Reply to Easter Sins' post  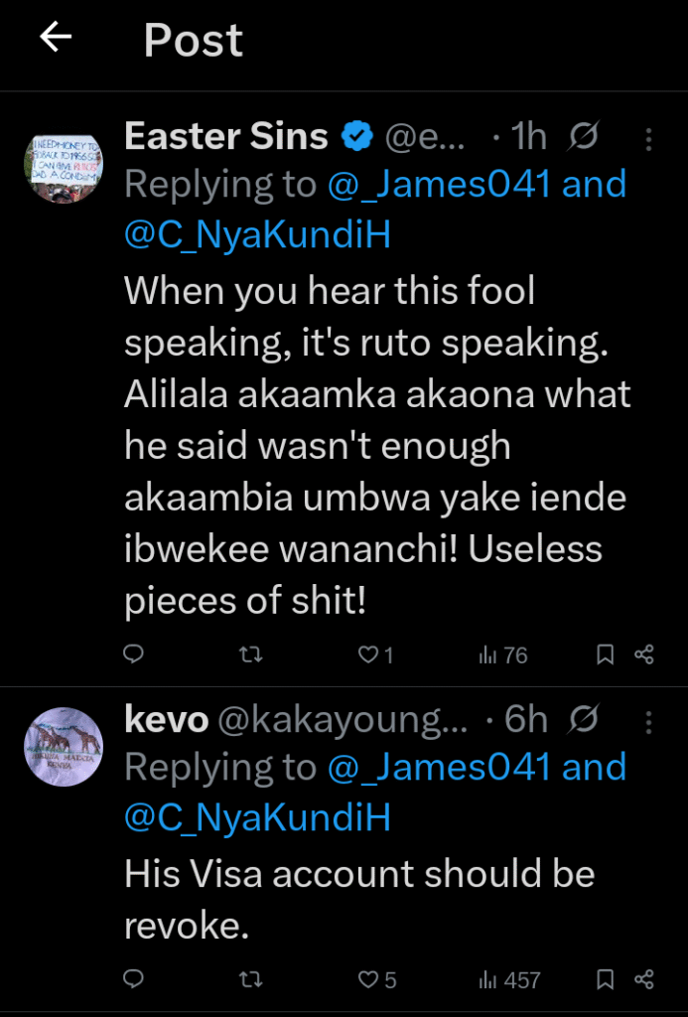134,654
